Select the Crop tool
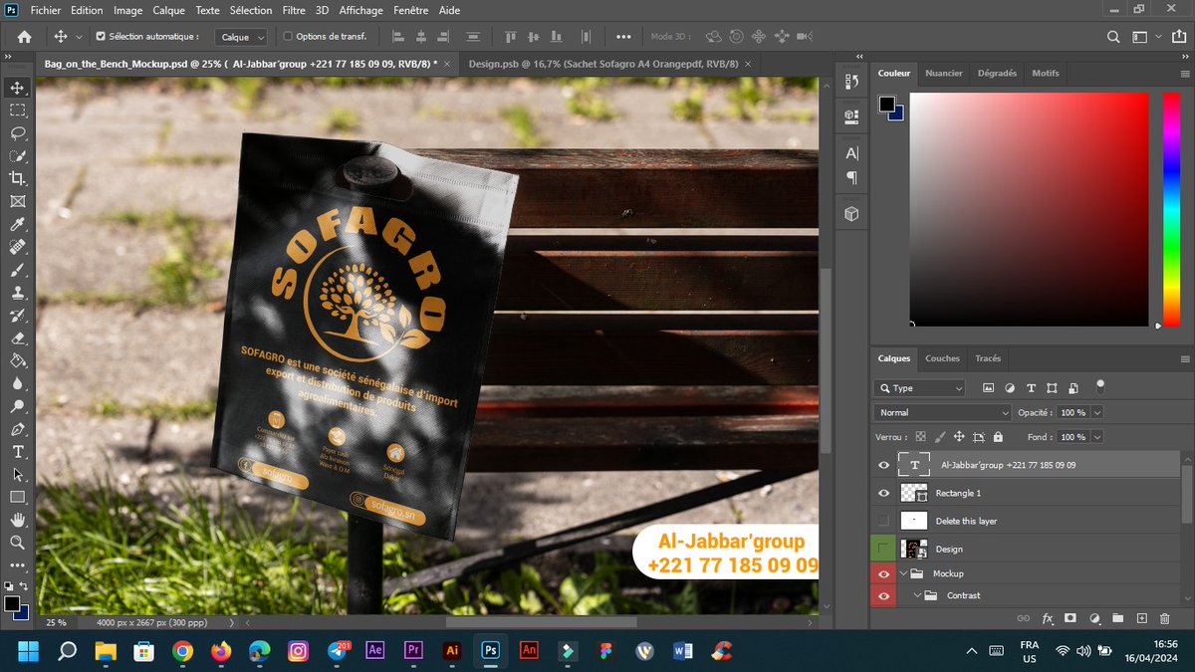 [18, 178]
